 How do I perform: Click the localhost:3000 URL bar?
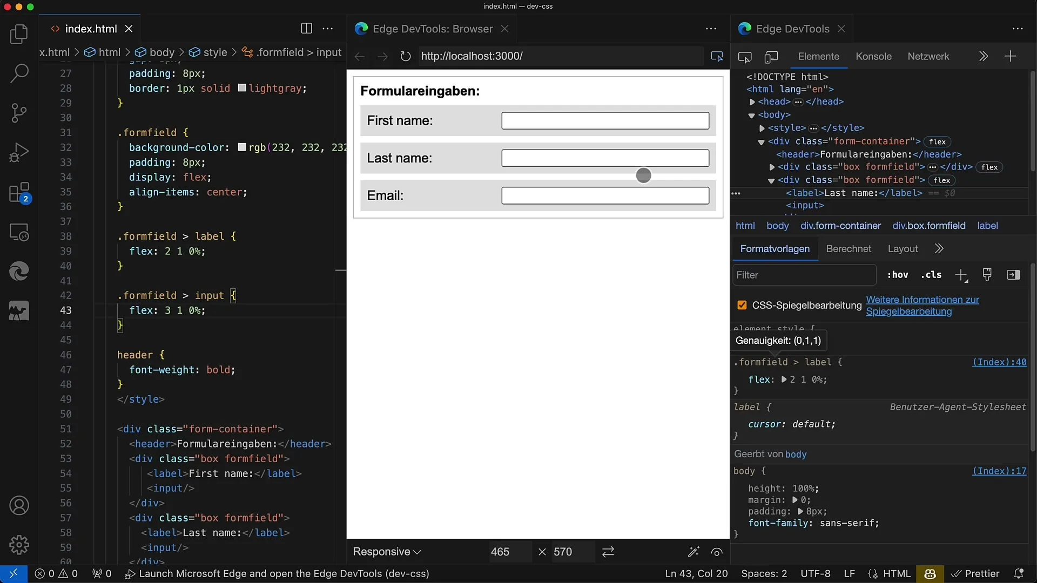(560, 56)
